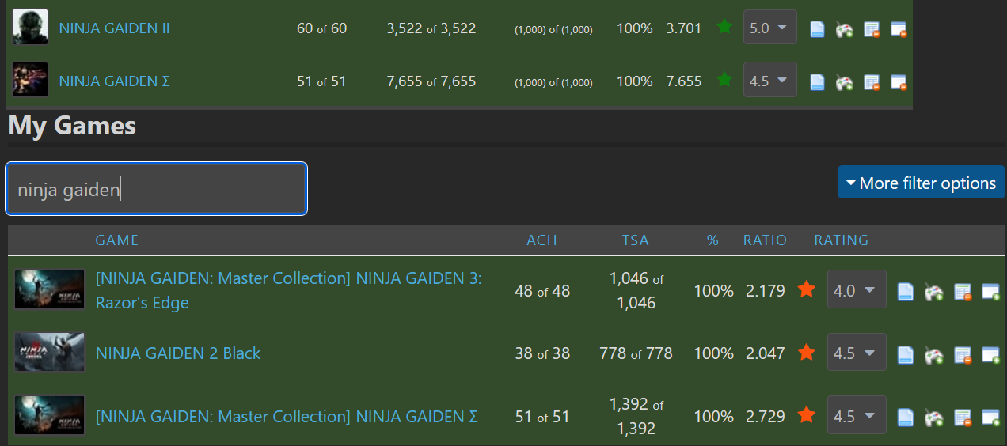Click the Razor's Edge game thumbnail
Screen dimensions: 1007x446
[49, 290]
